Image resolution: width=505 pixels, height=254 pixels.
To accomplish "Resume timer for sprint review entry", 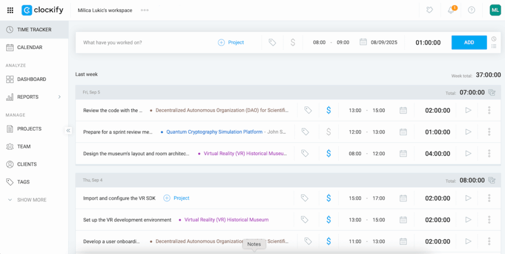I will (469, 132).
